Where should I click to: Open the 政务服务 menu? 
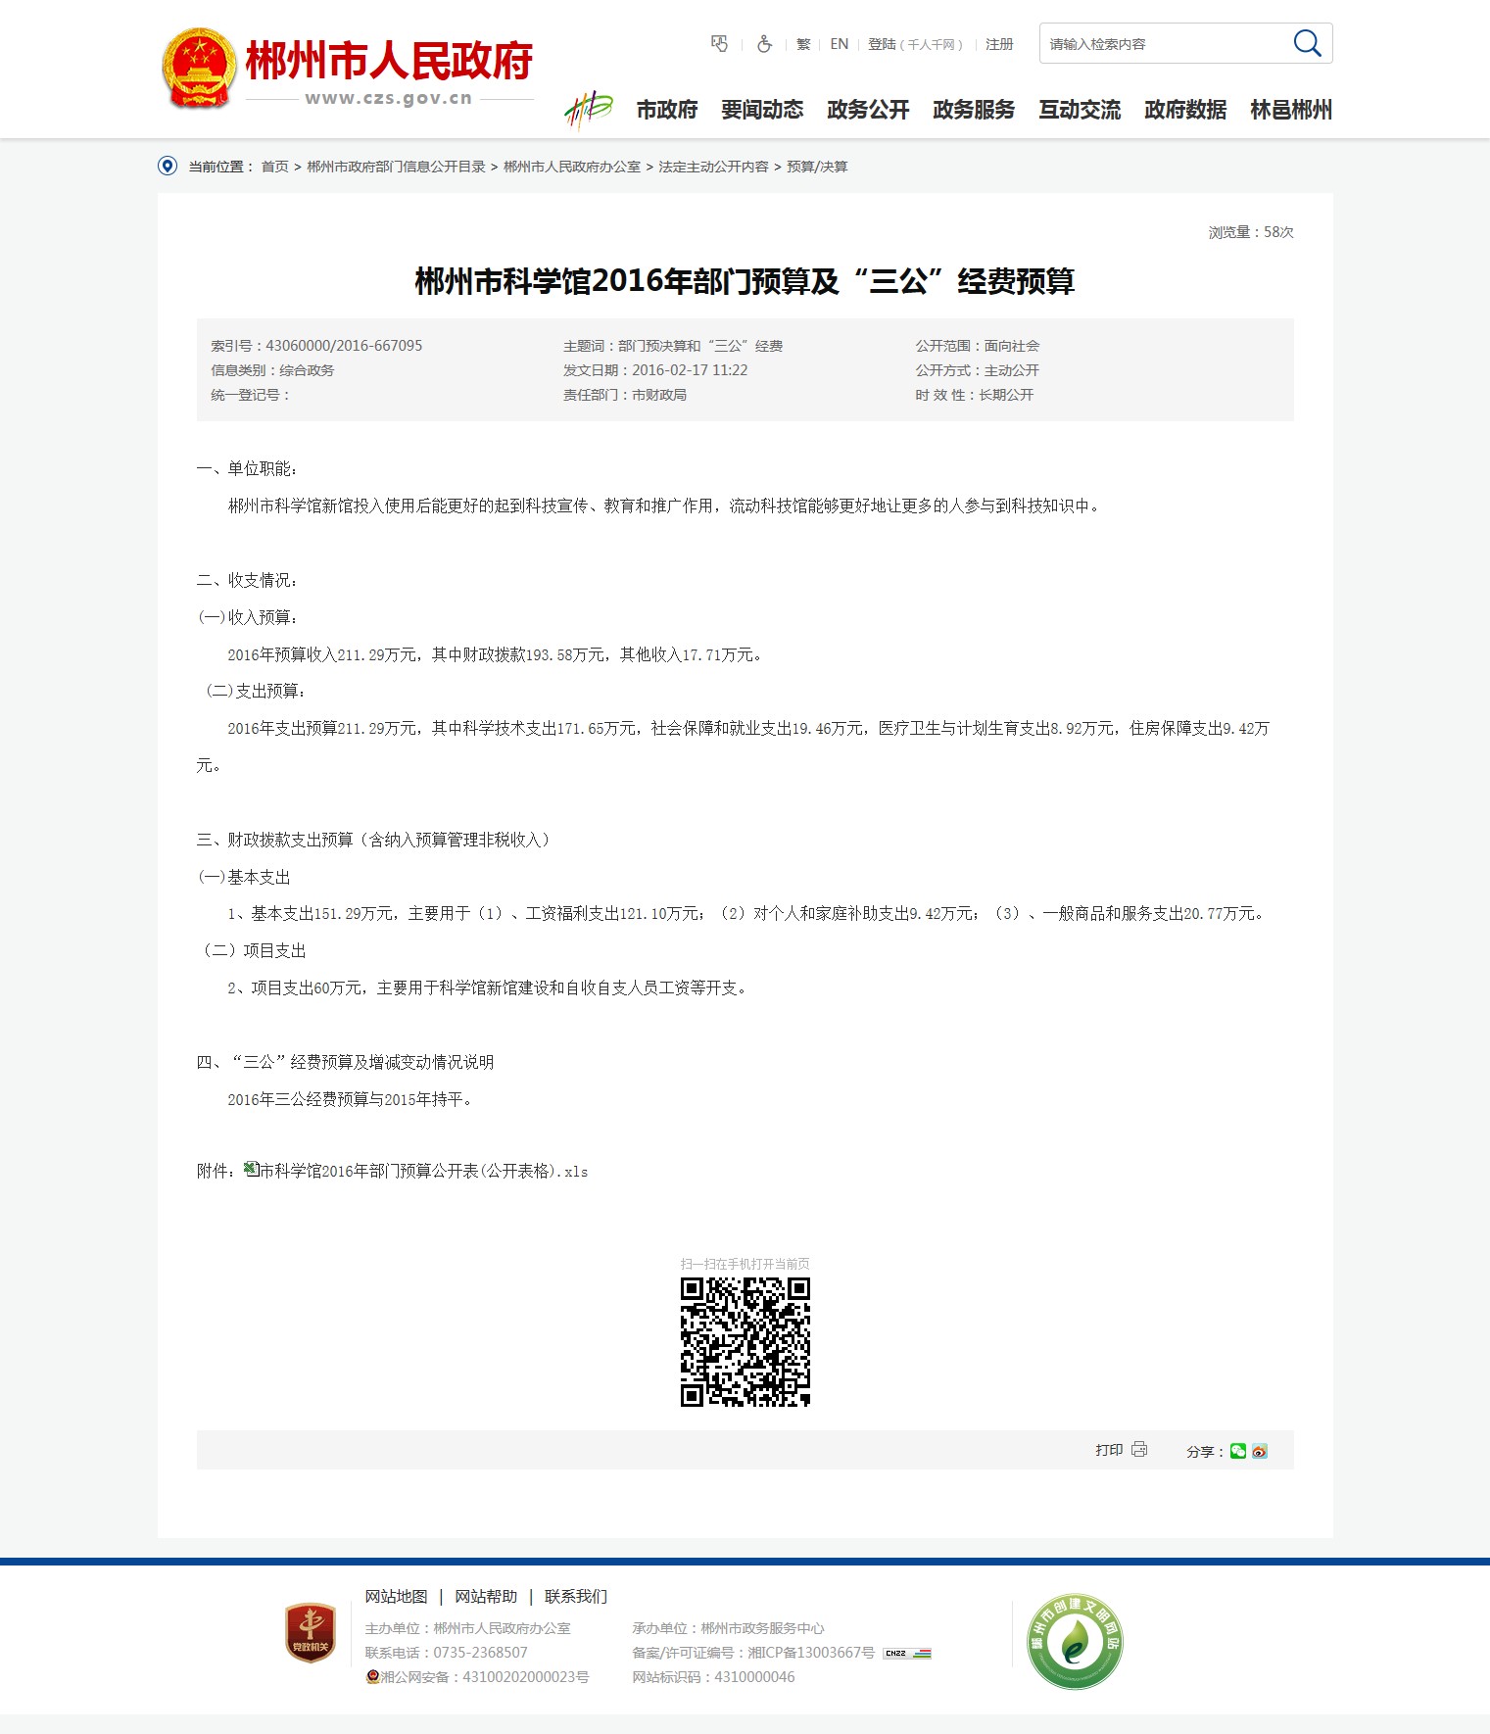[x=974, y=110]
